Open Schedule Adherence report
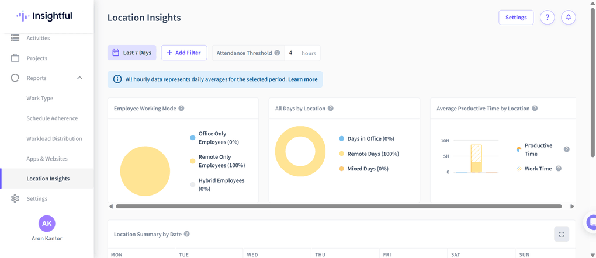This screenshot has height=258, width=596. [x=52, y=118]
